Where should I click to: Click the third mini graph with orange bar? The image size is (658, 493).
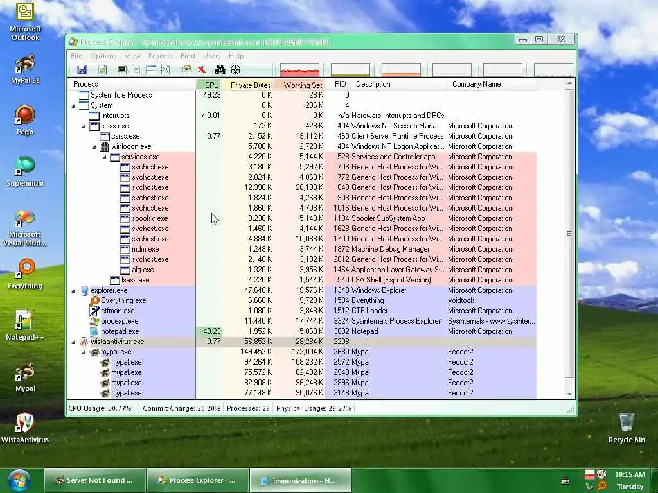[x=401, y=69]
